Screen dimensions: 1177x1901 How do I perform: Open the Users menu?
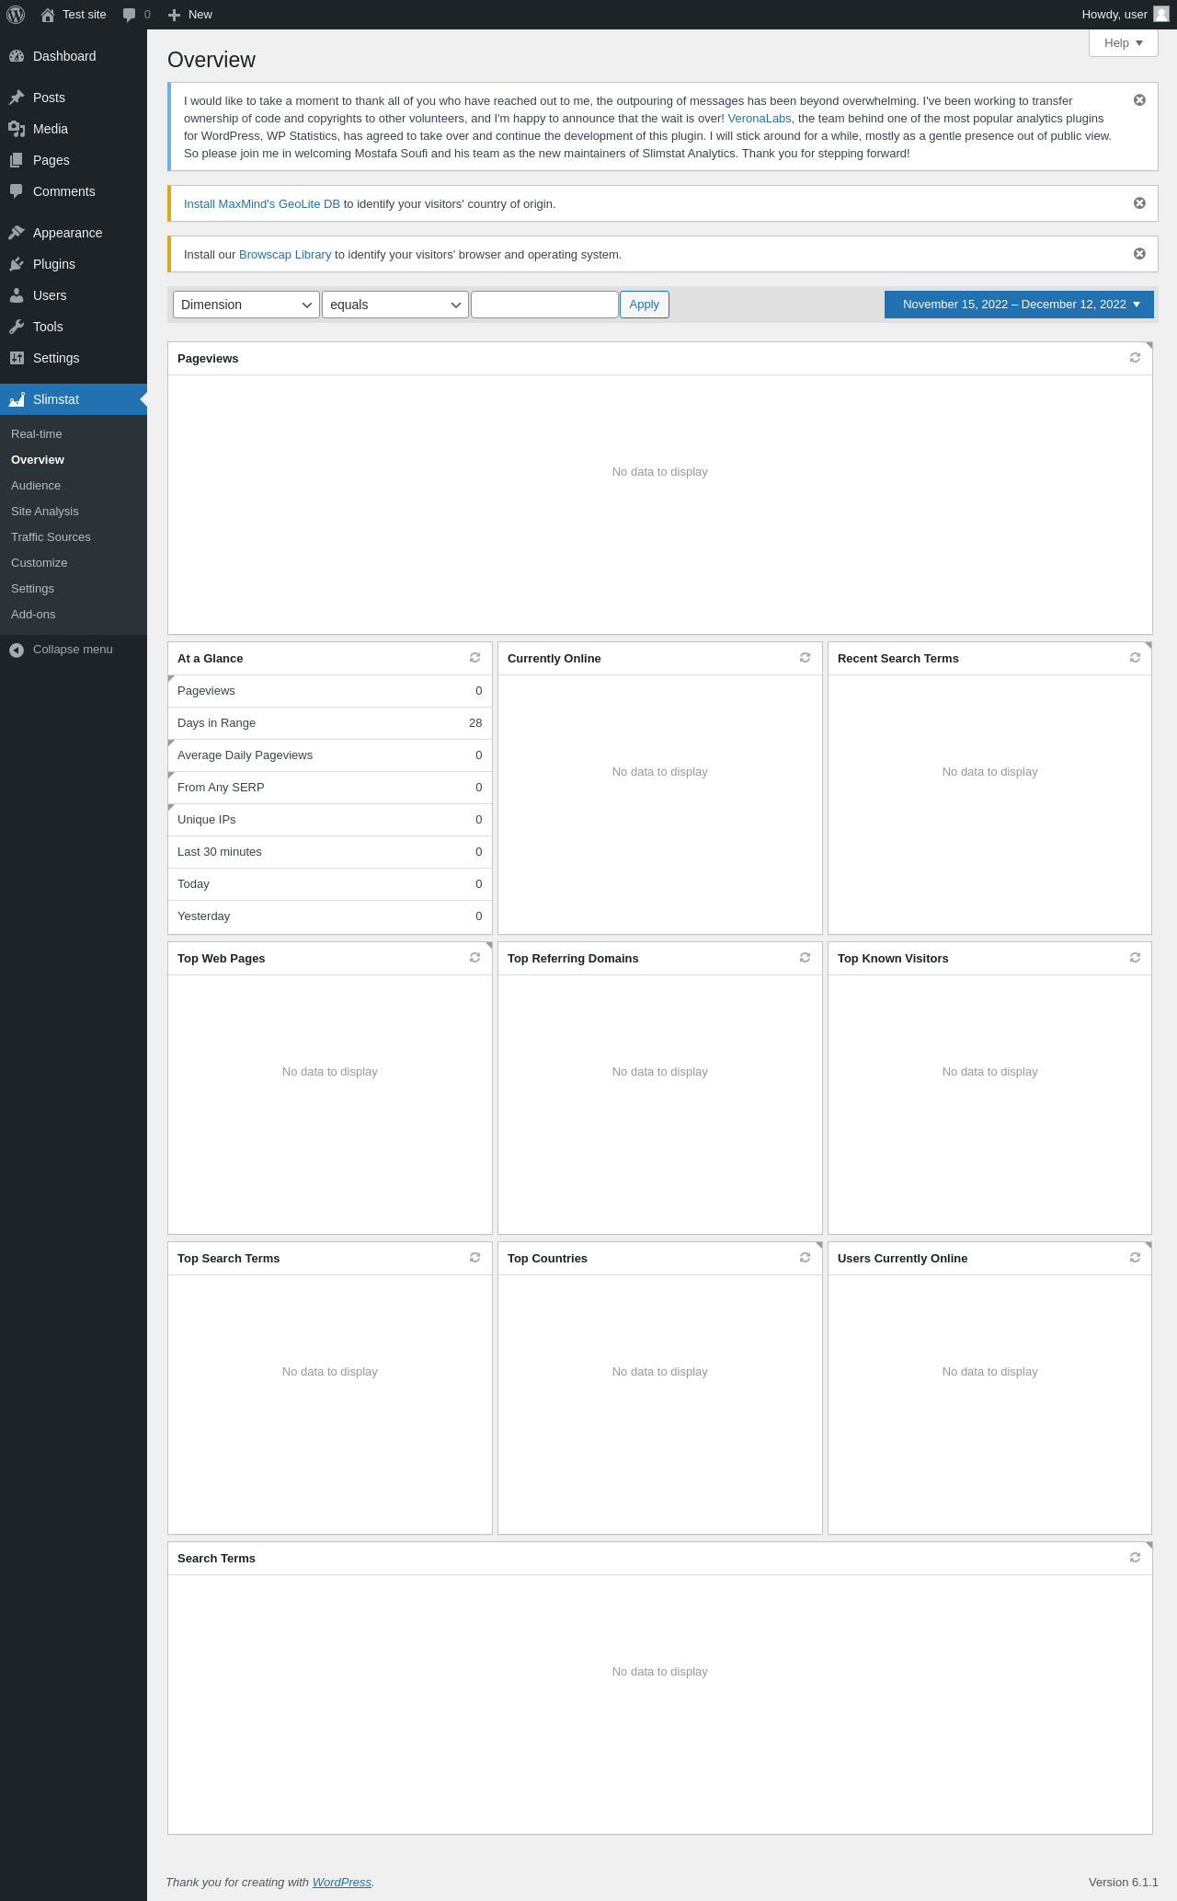click(x=74, y=295)
